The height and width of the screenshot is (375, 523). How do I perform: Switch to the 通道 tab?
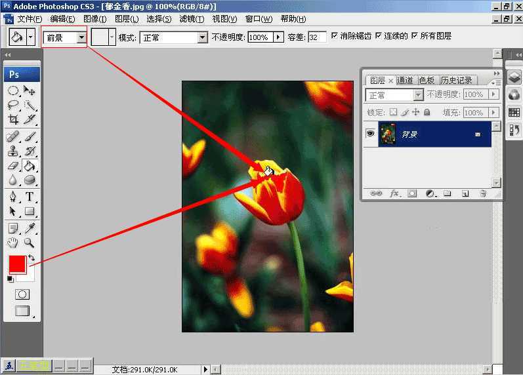tap(405, 81)
